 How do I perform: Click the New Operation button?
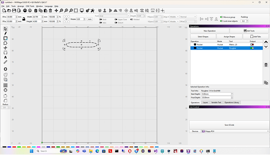pos(210,31)
